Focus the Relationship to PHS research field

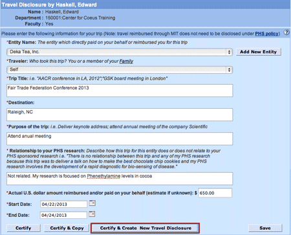(120, 179)
